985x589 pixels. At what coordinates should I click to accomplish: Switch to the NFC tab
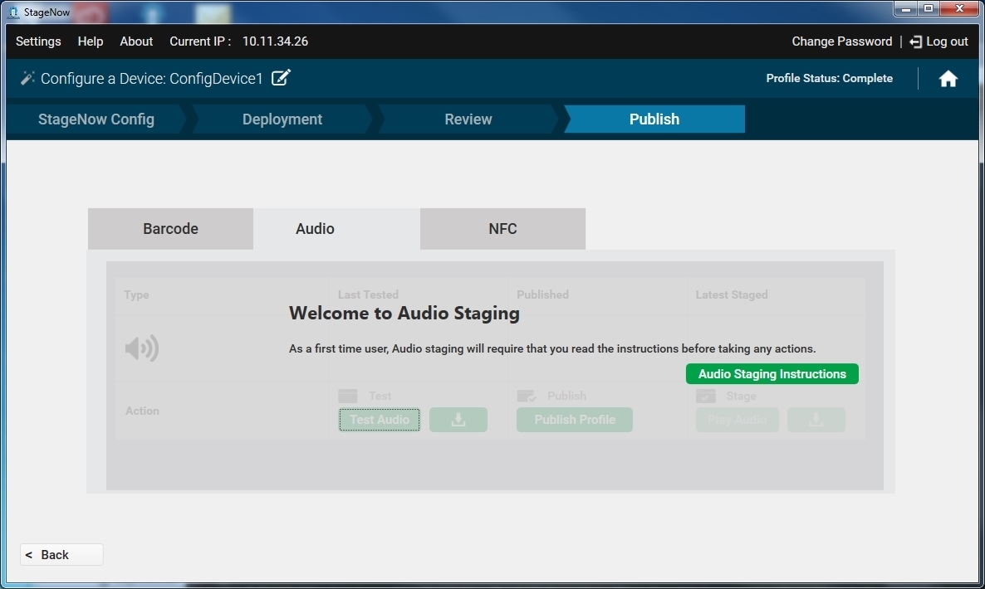tap(502, 229)
